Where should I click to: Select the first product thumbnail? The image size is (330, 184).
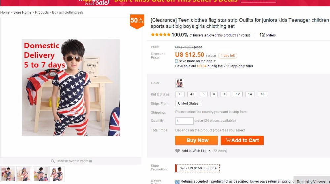[x=8, y=174]
